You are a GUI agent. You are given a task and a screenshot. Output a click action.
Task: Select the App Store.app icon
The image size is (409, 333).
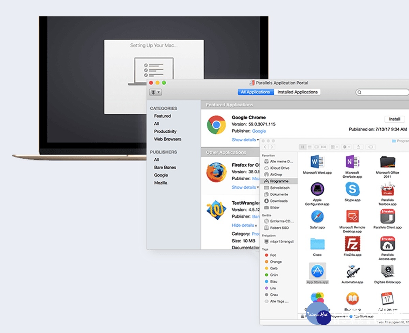click(317, 271)
